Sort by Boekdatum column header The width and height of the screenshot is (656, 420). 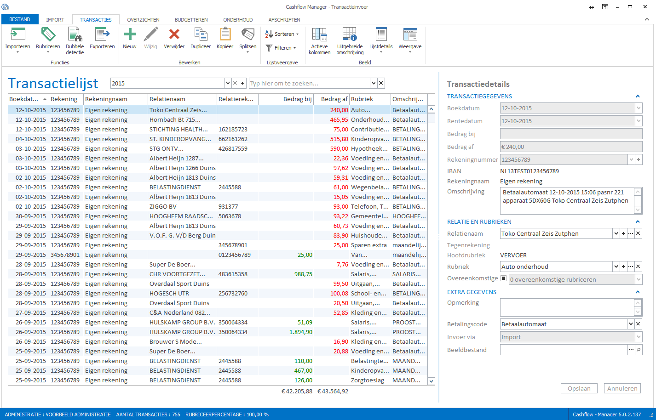(29, 99)
